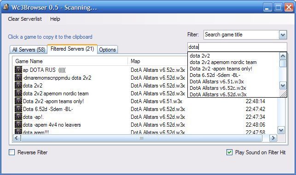This screenshot has width=296, height=175.
Task: Copy game '-dmaremomscnppmdu dota 2v2'
Action: (57, 78)
